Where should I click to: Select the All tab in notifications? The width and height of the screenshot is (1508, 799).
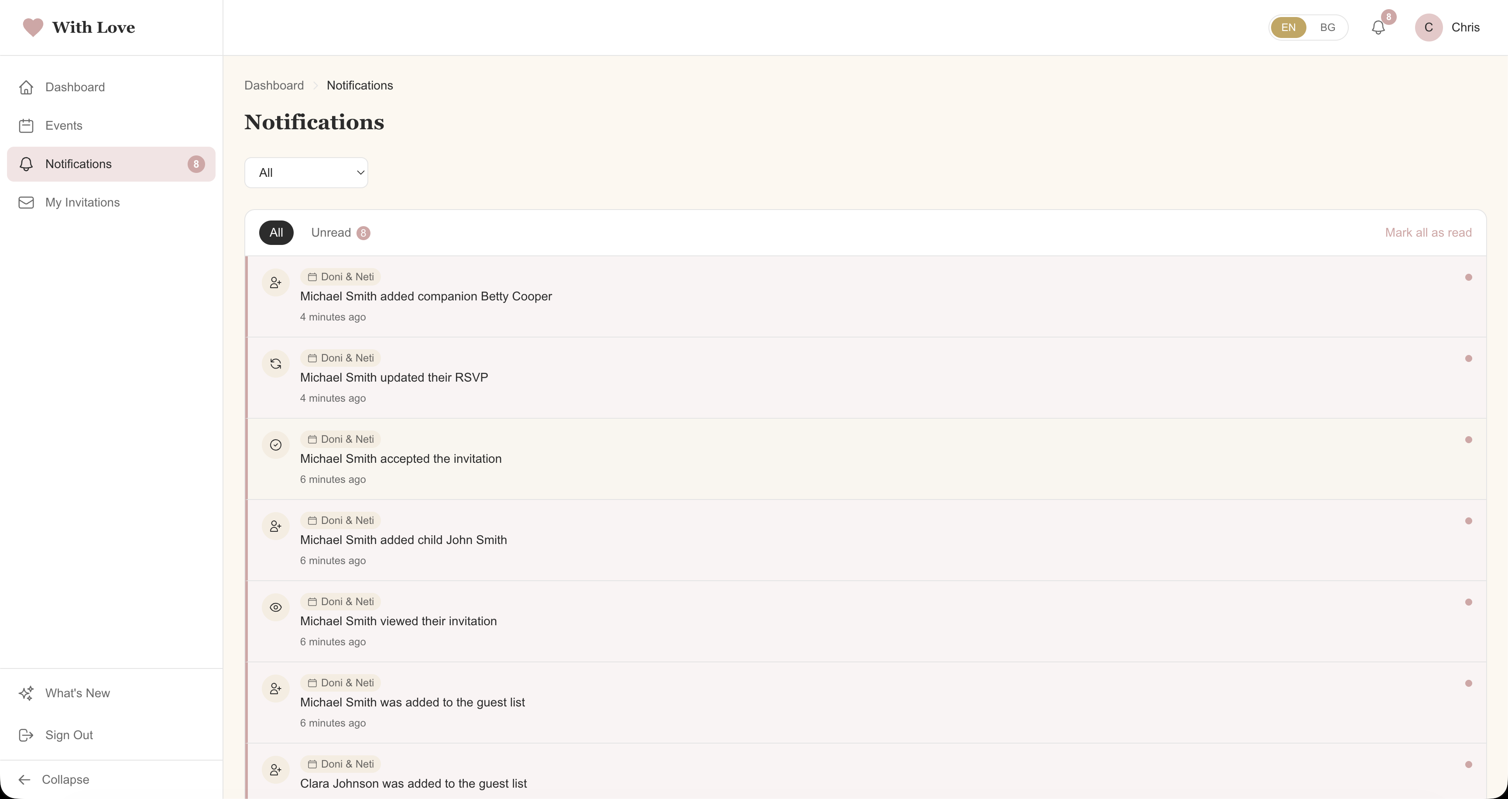(276, 233)
